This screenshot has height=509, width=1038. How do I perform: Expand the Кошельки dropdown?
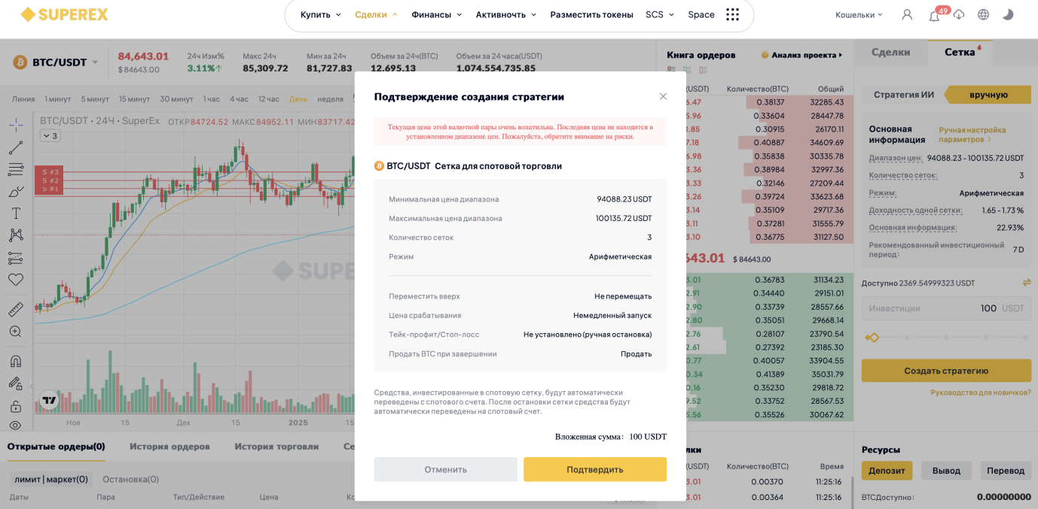pyautogui.click(x=859, y=14)
